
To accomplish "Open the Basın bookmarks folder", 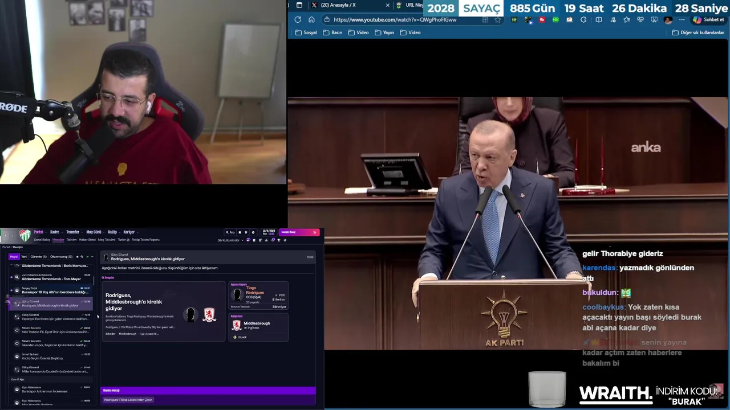I will [x=332, y=32].
